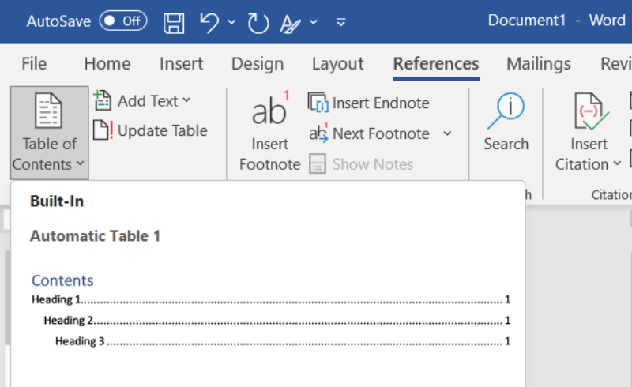Click the Undo arrow icon
Viewport: 632px width, 387px height.
pos(209,22)
